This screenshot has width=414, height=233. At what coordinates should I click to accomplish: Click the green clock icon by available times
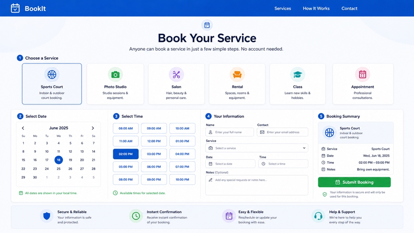pyautogui.click(x=116, y=193)
